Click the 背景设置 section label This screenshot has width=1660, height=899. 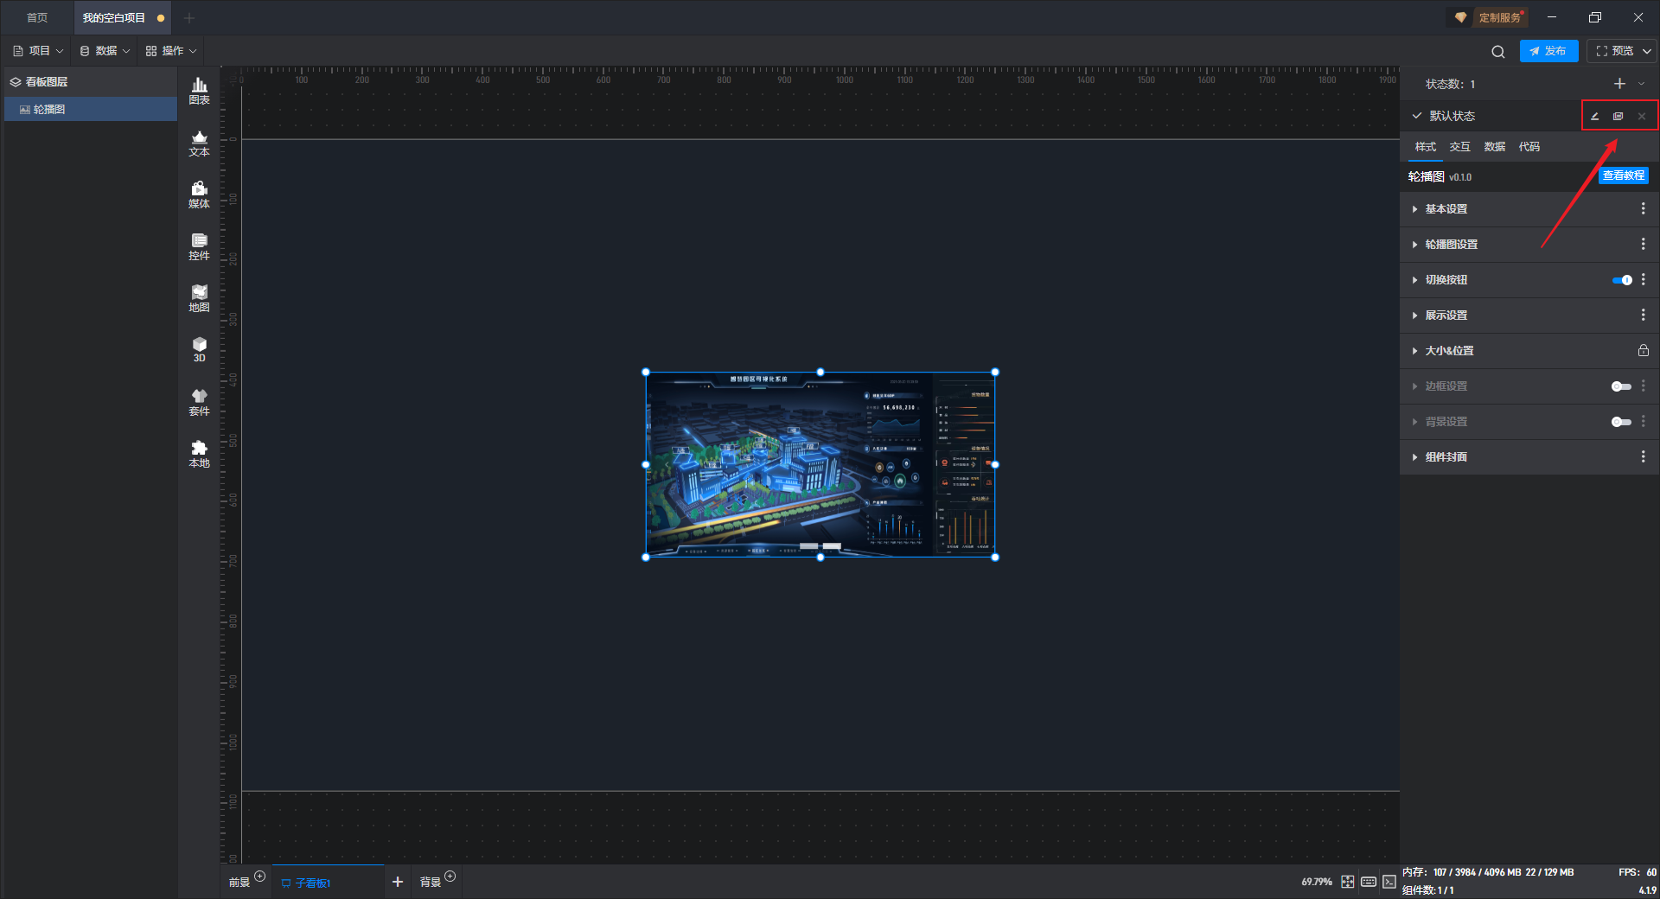pos(1446,422)
